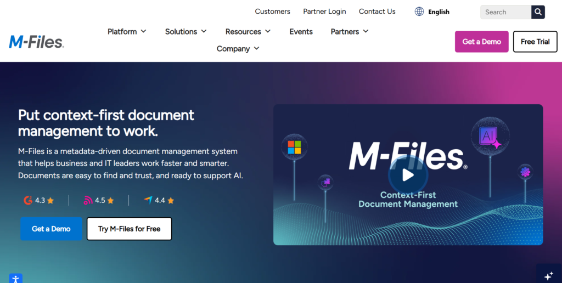Expand the Solutions menu
Image resolution: width=562 pixels, height=283 pixels.
tap(186, 31)
